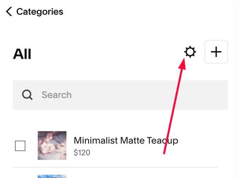Open the Minimalist Matte Teacup thumbnail image
The width and height of the screenshot is (239, 178).
(x=52, y=145)
